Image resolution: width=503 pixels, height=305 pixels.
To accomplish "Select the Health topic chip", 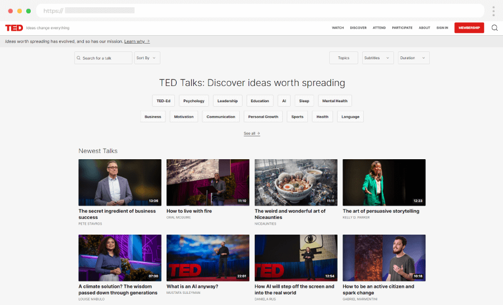I will click(x=322, y=117).
